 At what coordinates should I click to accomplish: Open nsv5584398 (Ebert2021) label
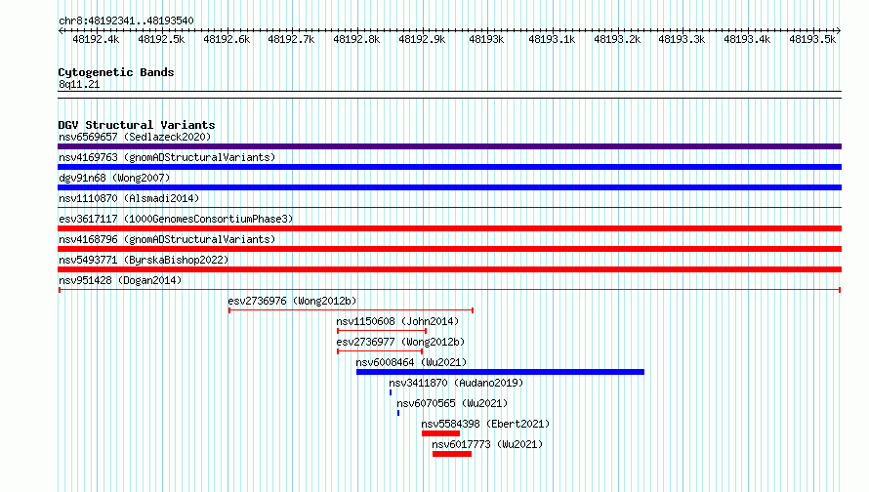[485, 424]
